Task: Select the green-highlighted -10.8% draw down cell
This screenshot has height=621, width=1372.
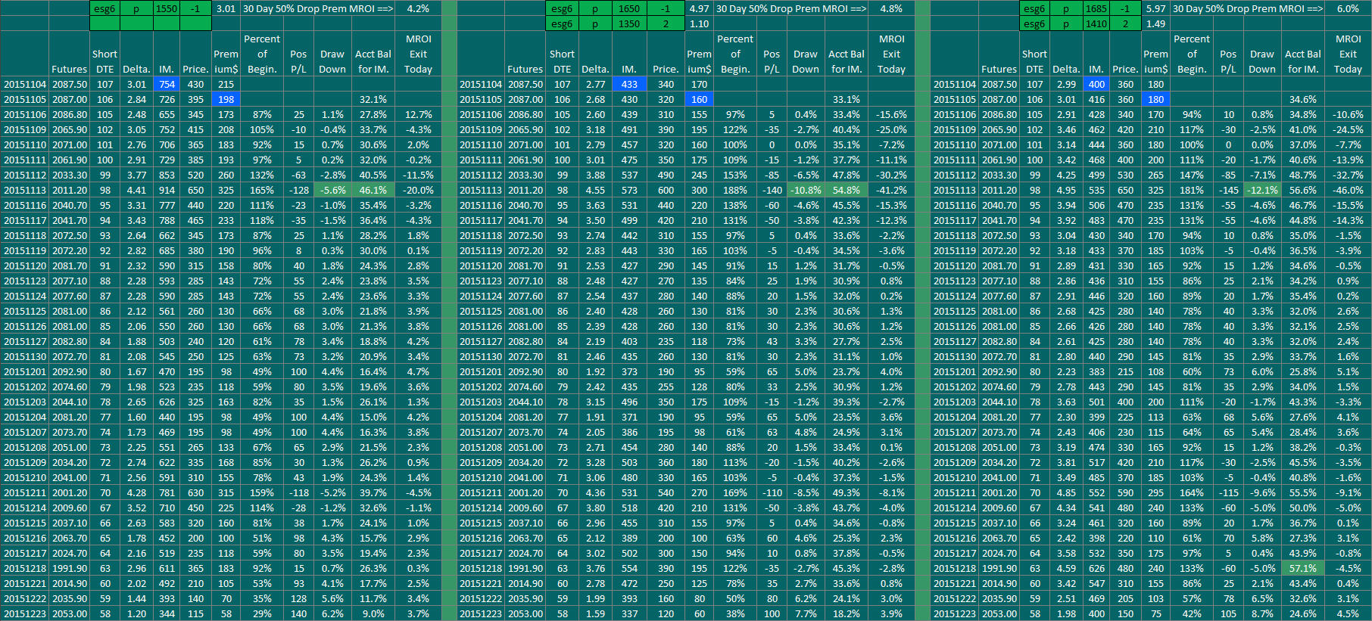Action: click(806, 191)
